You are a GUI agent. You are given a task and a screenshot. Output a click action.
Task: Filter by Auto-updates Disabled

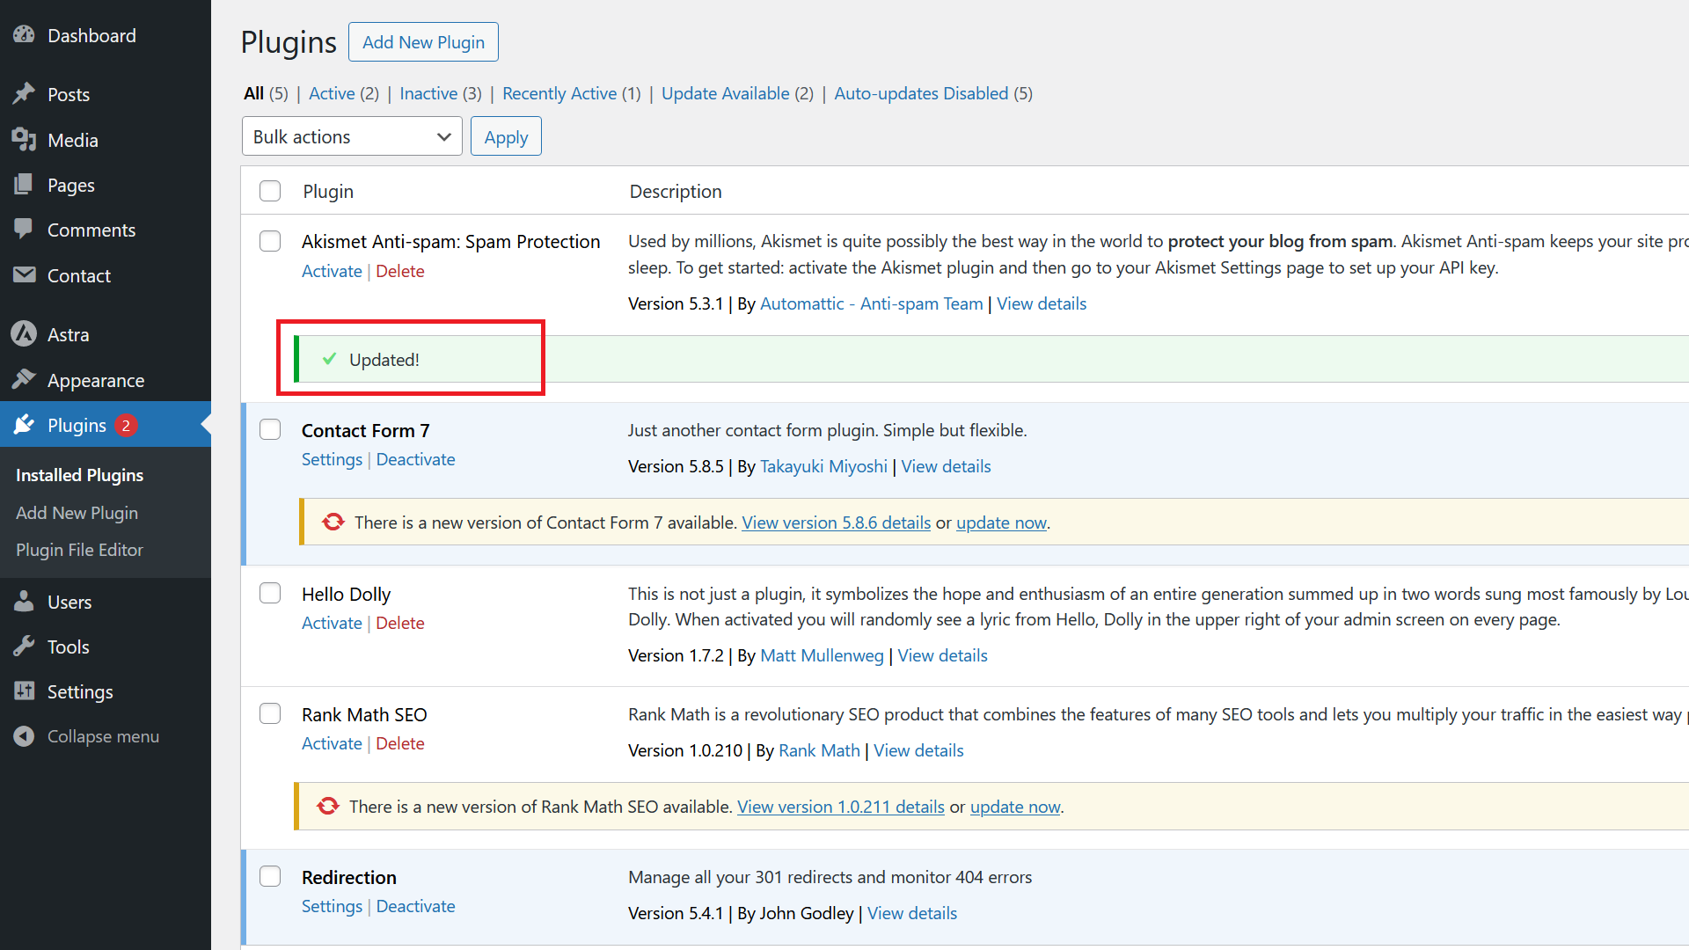coord(921,93)
